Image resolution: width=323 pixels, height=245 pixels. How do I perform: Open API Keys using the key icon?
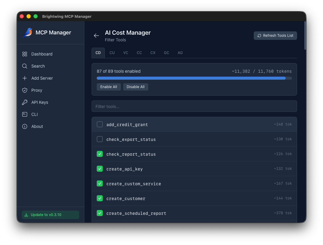(x=24, y=102)
